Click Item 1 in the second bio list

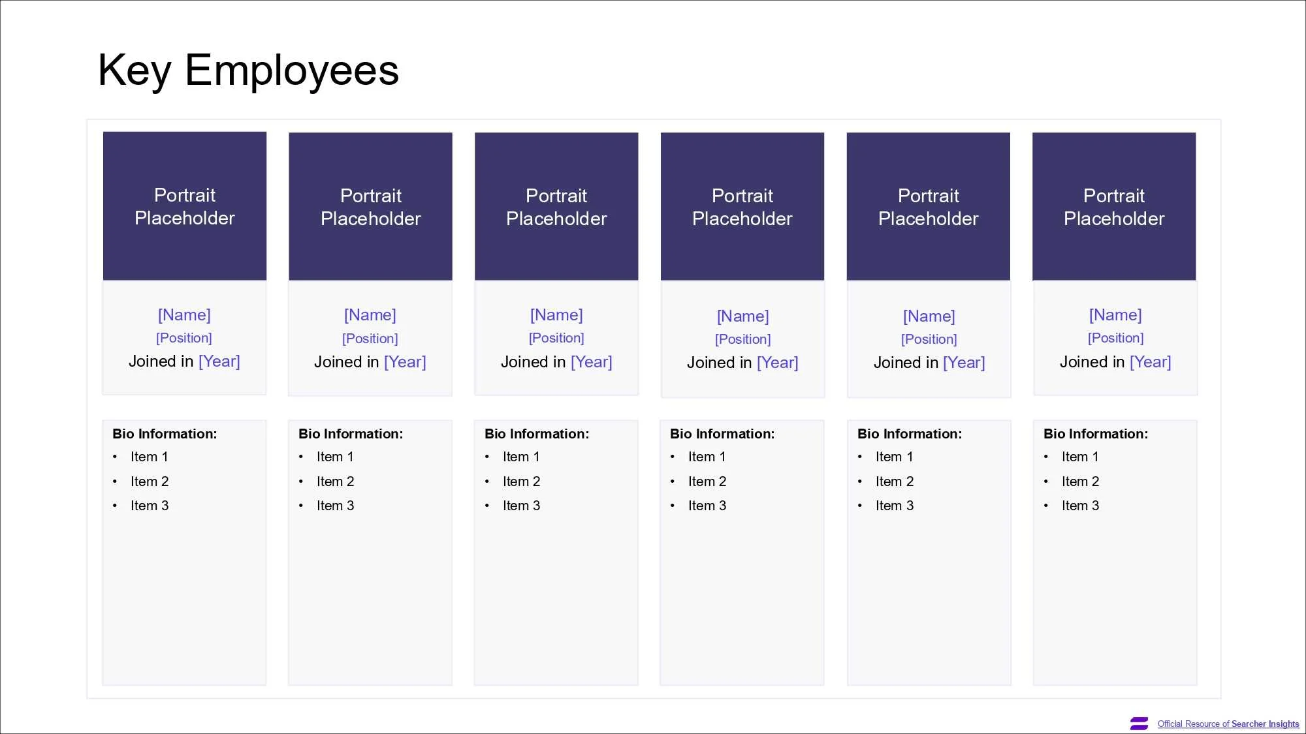click(335, 457)
